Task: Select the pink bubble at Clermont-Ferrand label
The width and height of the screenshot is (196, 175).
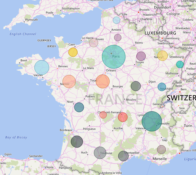Action: [103, 115]
